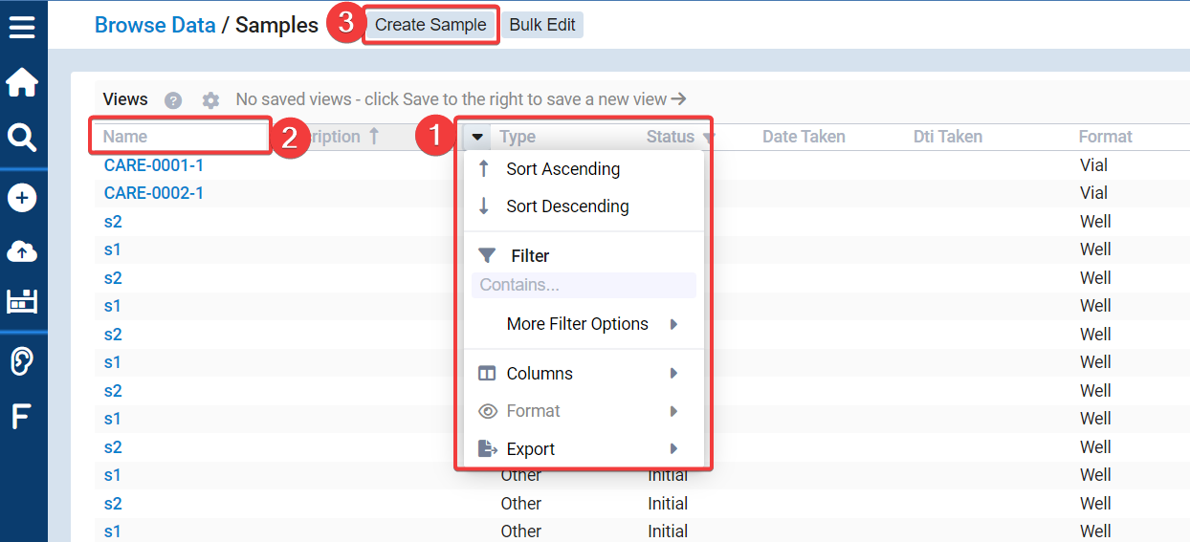
Task: Click the Contains filter text field
Action: pos(584,285)
